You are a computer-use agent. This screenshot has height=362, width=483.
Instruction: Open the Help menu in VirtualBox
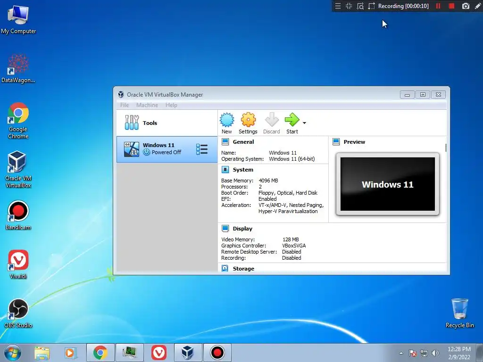pyautogui.click(x=171, y=105)
